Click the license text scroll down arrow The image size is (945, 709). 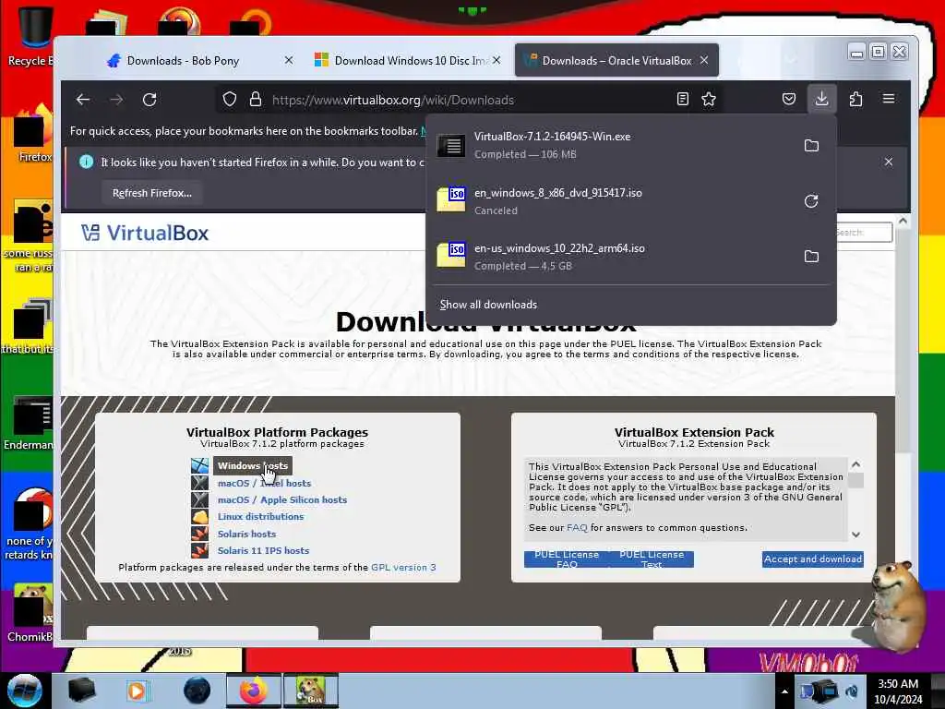point(855,535)
